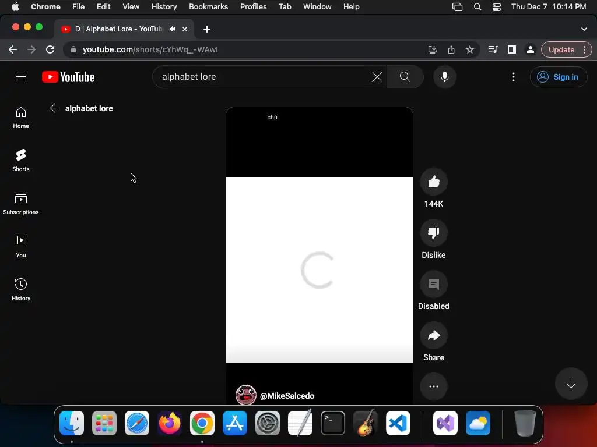Screen dimensions: 597x447
Task: Open the History menu in the menu bar
Action: (x=164, y=7)
